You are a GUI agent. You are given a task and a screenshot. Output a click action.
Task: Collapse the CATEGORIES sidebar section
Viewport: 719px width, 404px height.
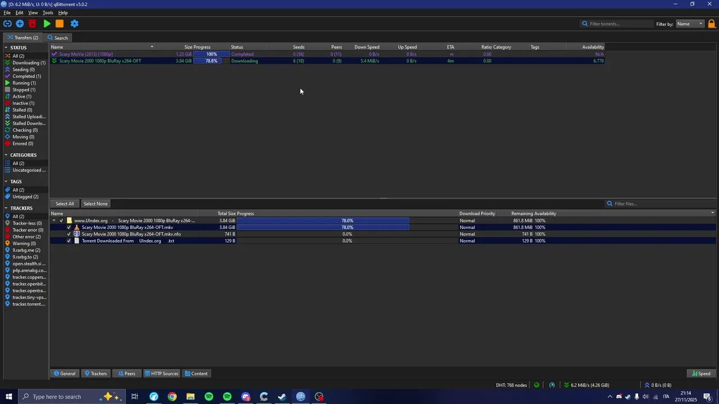6,155
